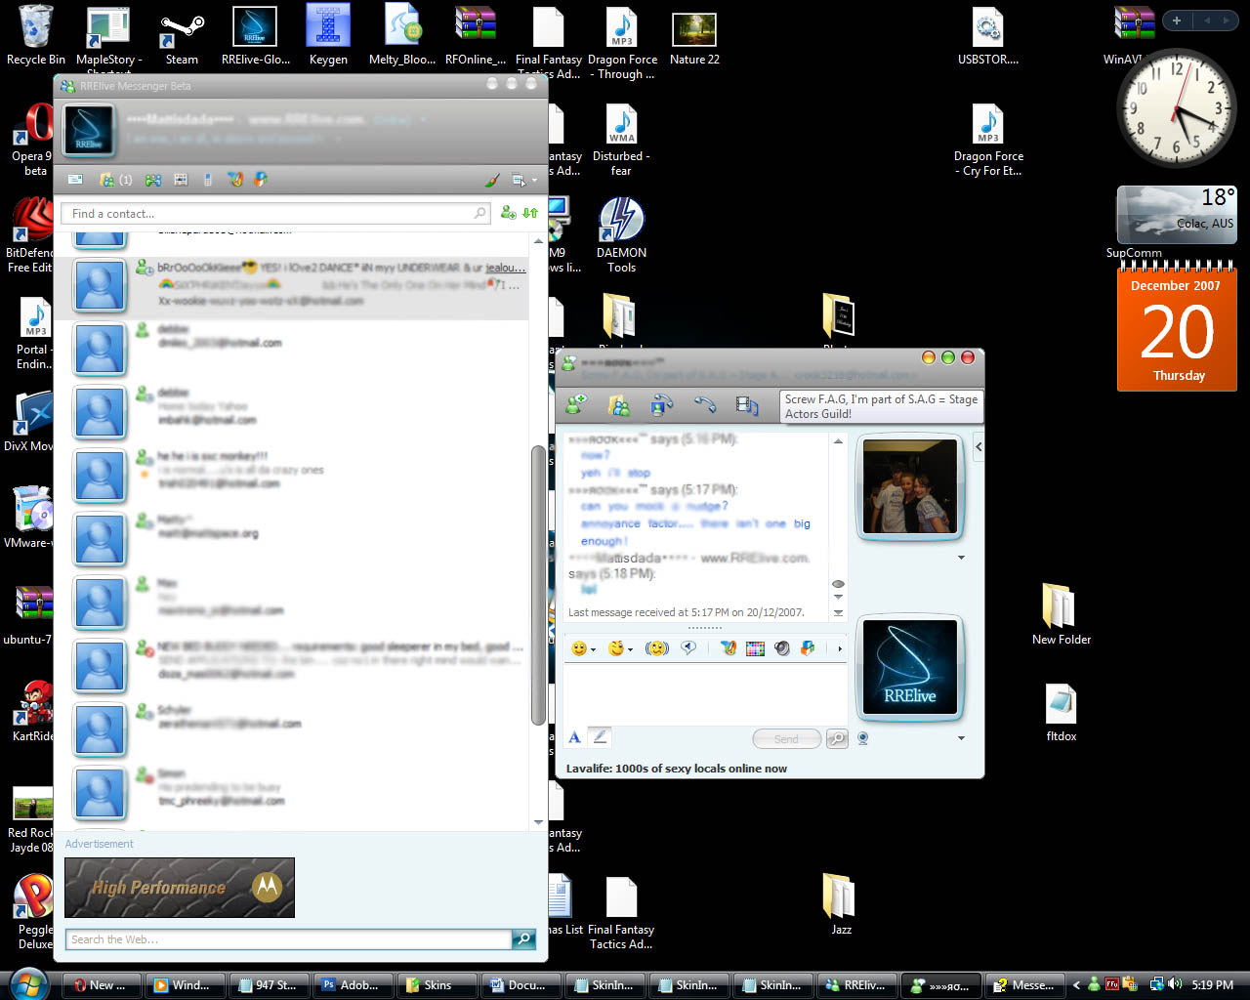1250x1000 pixels.
Task: Click the paintbrush color scheme icon
Action: coord(492,180)
